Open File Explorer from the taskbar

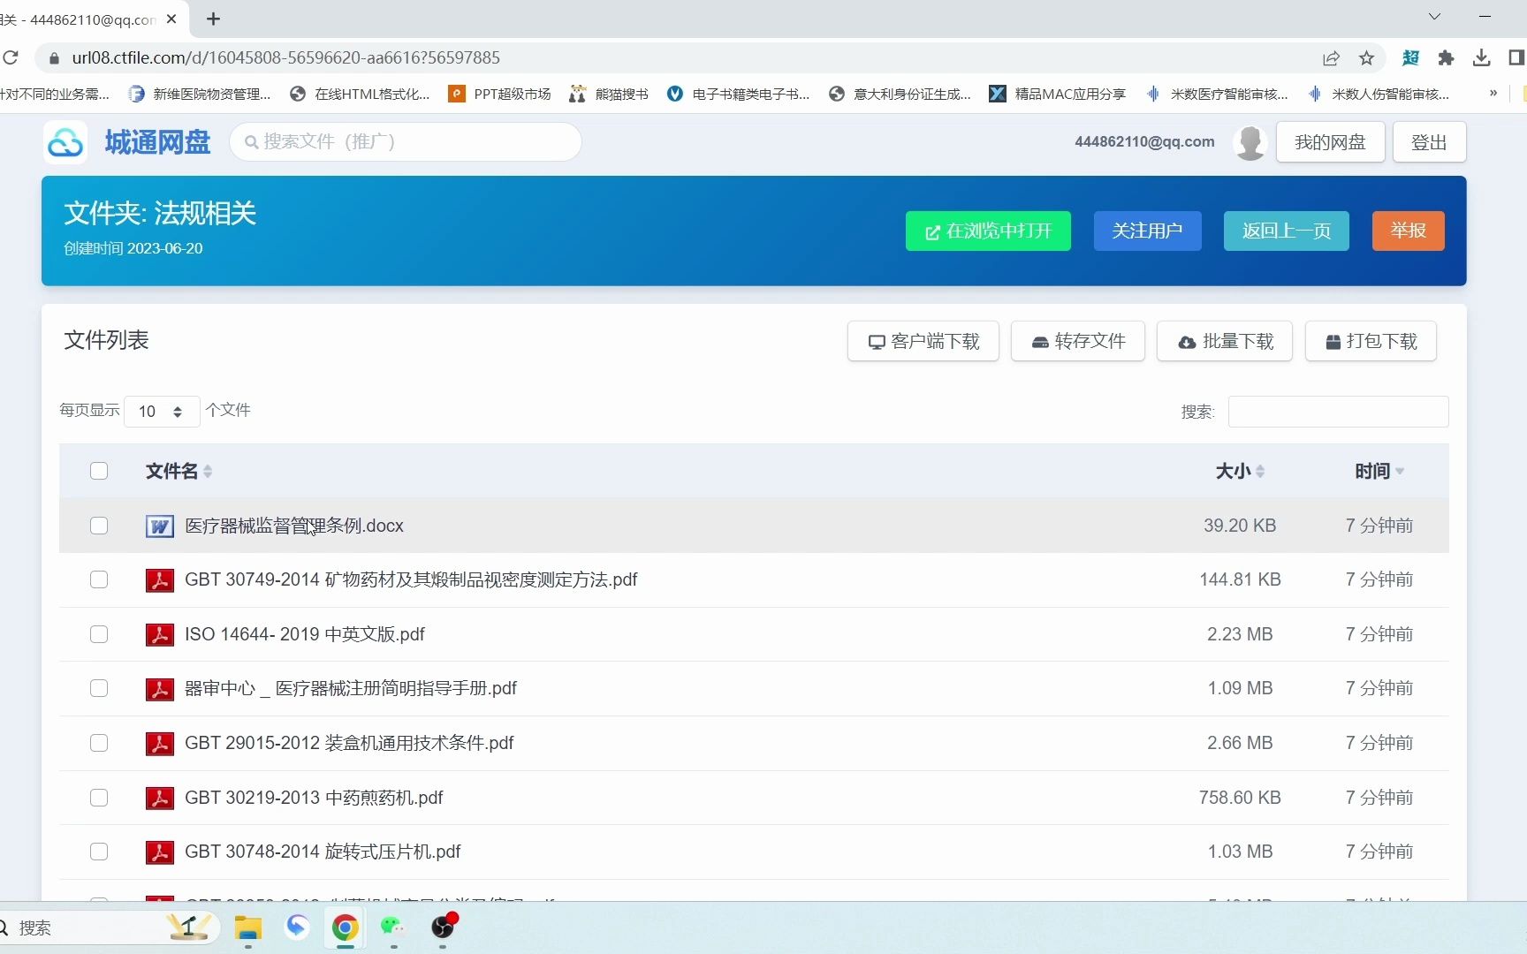pos(248,927)
